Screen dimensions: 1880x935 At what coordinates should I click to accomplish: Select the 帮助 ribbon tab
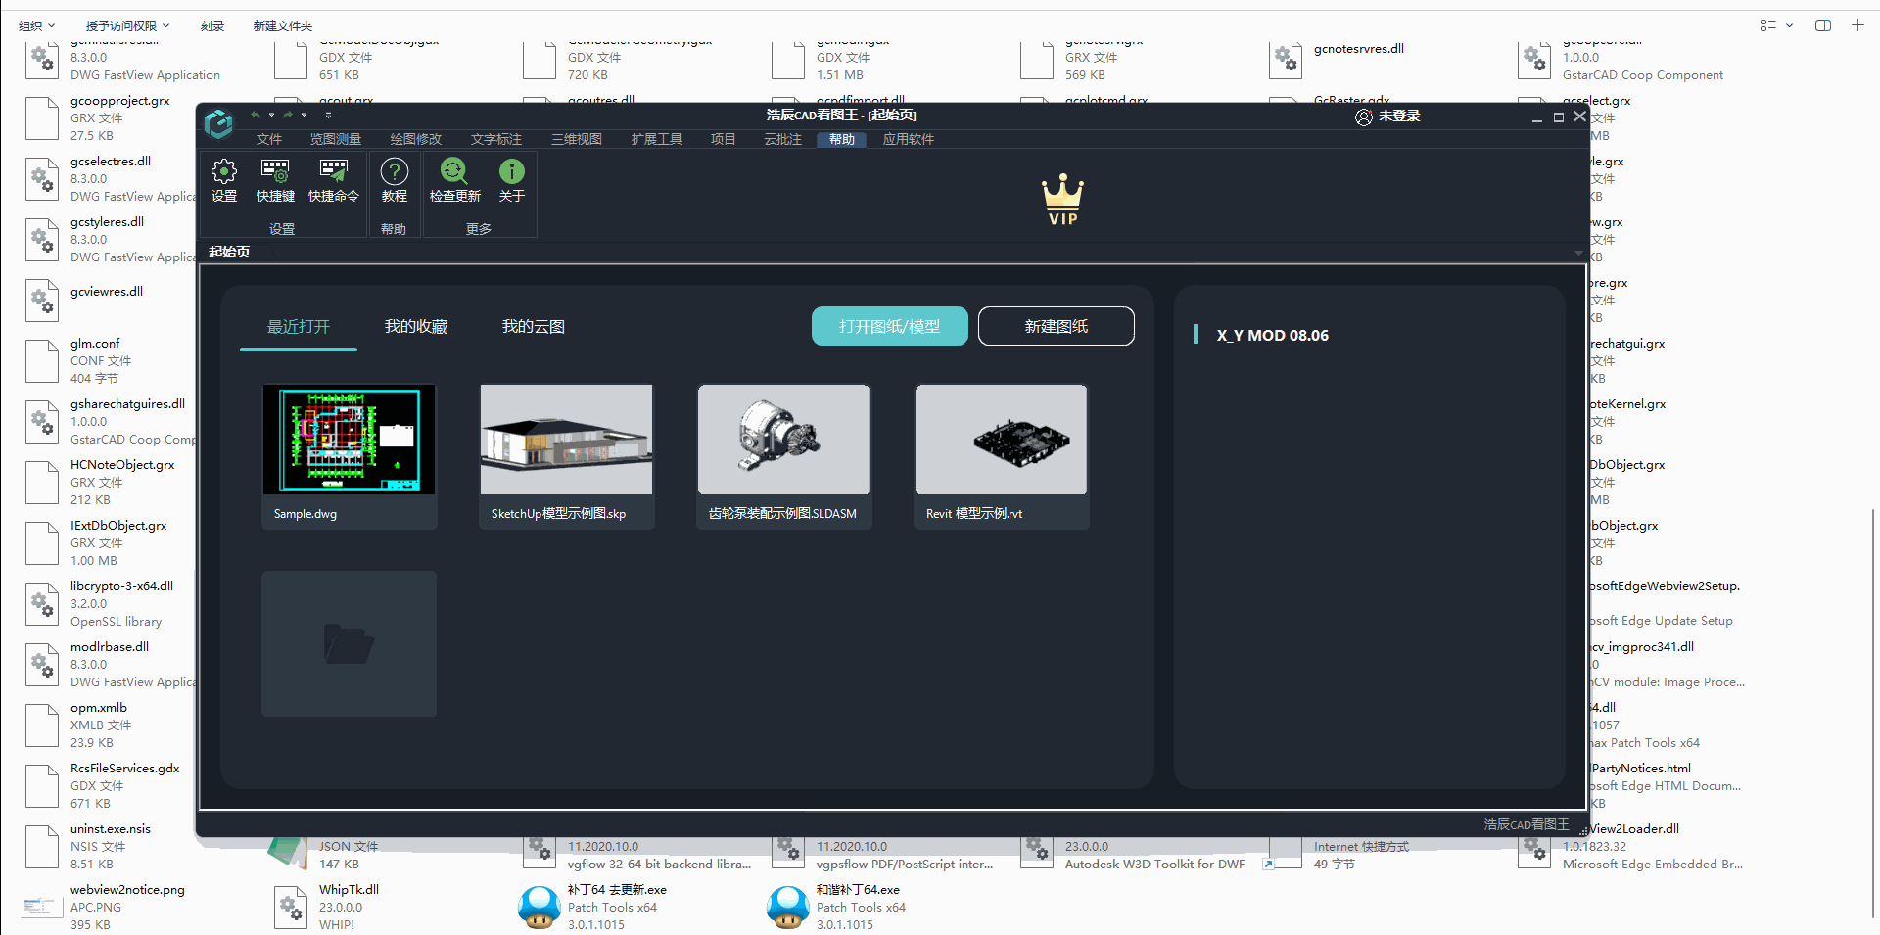[x=842, y=139]
